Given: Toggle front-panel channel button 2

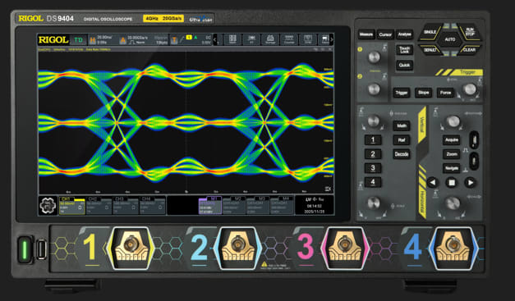Looking at the screenshot, I should click(373, 154).
